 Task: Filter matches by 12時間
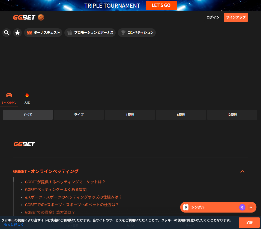tap(232, 115)
